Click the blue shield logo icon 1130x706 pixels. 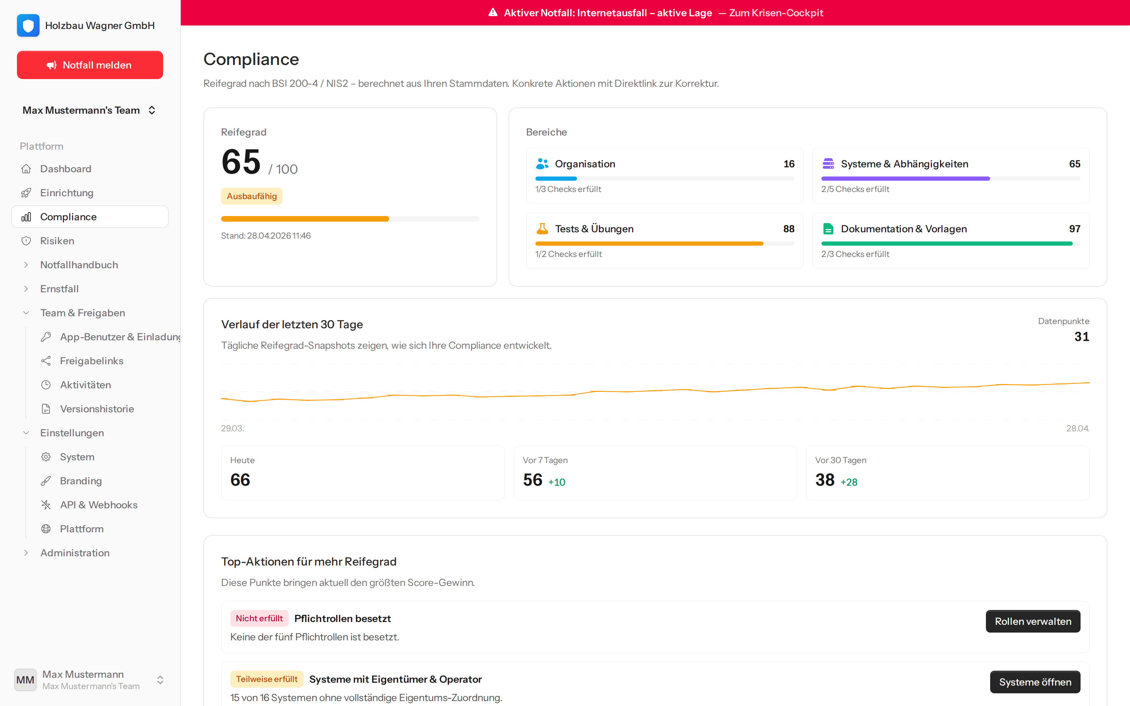28,25
